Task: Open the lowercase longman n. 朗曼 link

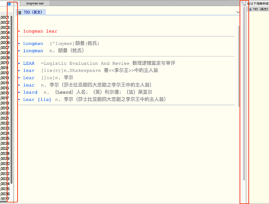Action: click(x=33, y=51)
